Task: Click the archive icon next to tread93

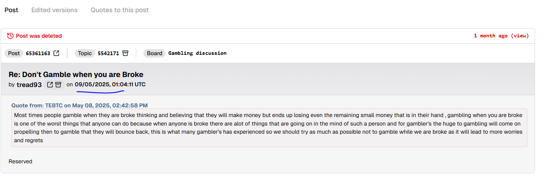Action: [58, 85]
